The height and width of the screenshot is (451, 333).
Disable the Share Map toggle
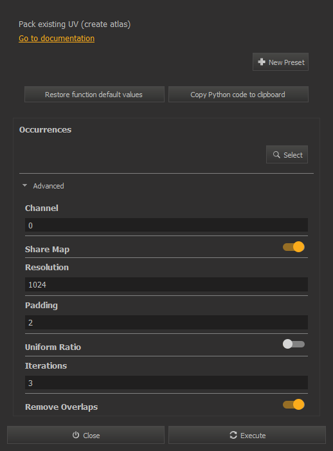click(294, 247)
